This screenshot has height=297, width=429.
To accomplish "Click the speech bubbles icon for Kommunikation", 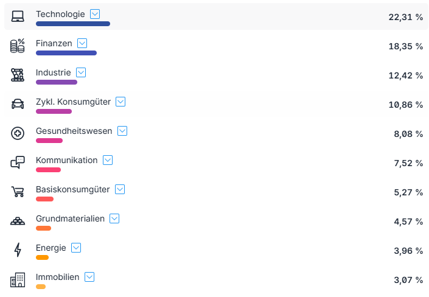I will pos(18,162).
